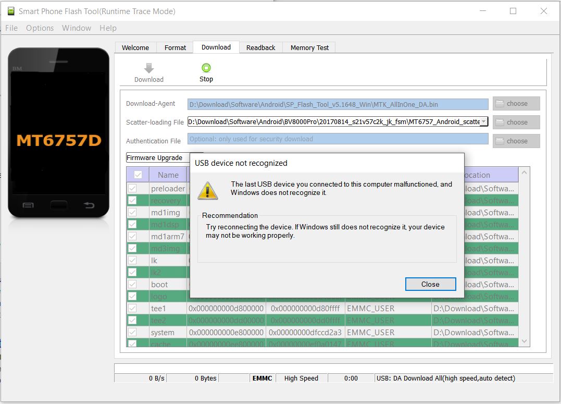Toggle the system partition checkbox
The image size is (561, 404).
[x=132, y=332]
